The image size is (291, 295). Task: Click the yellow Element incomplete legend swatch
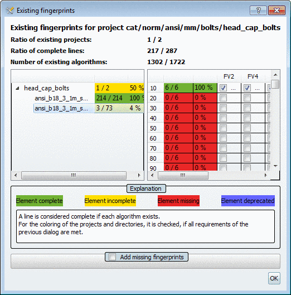pos(110,201)
